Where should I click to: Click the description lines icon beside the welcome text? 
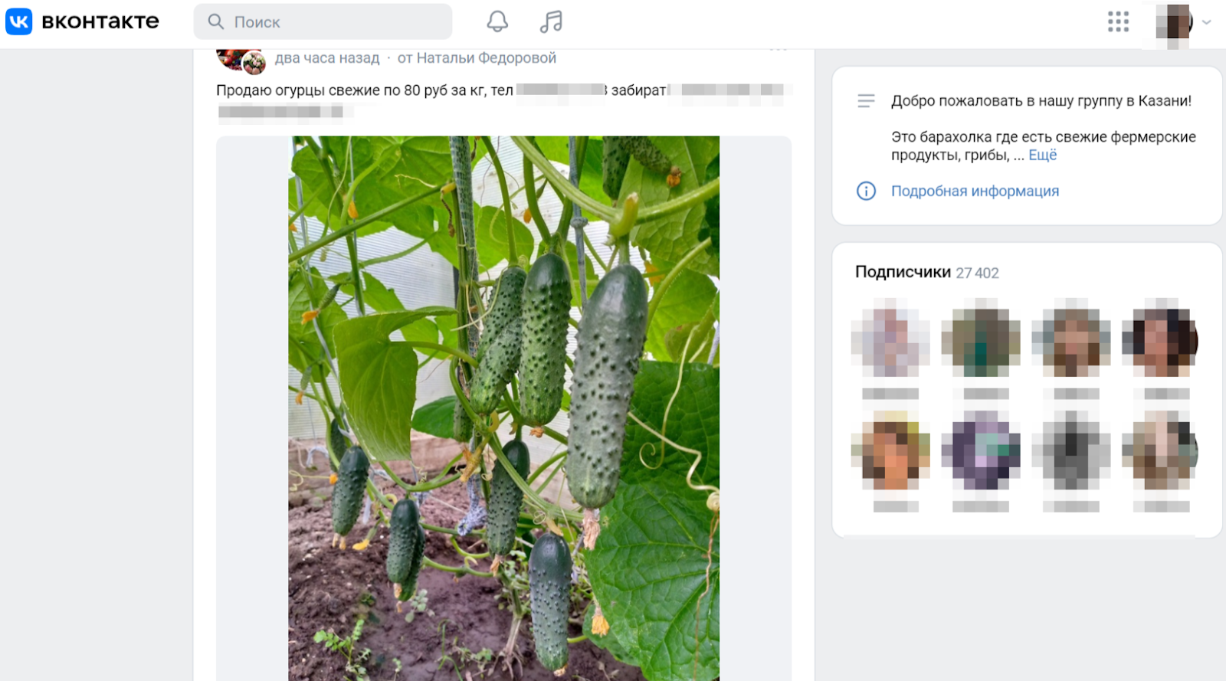point(866,100)
